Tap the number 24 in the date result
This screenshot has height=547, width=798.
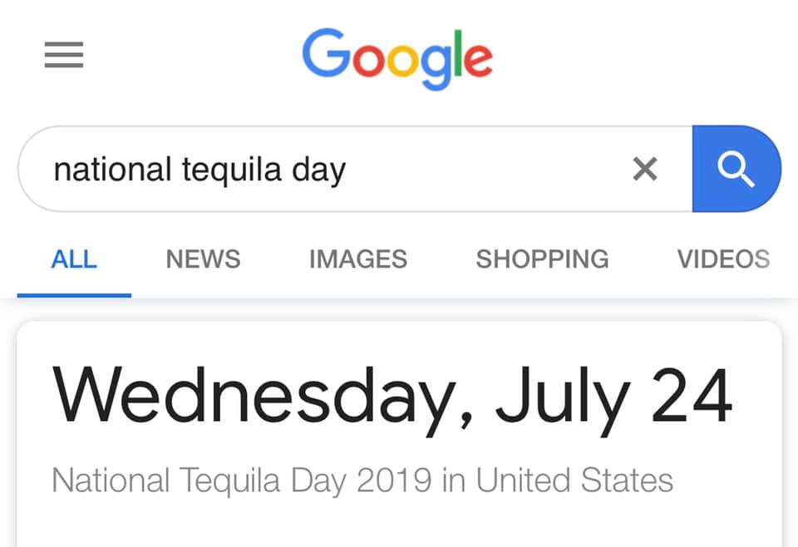click(692, 396)
